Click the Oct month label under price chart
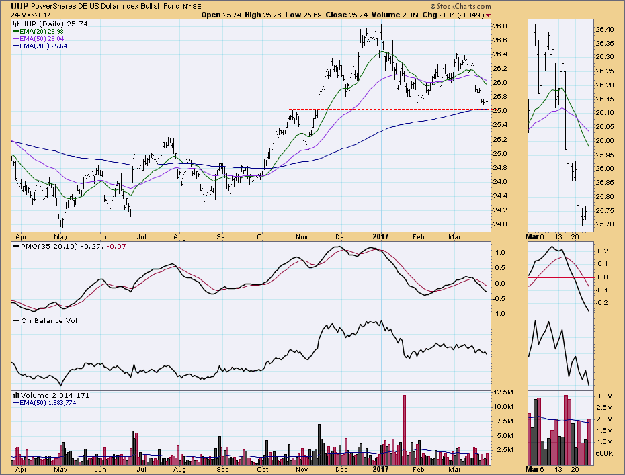The height and width of the screenshot is (475, 625). [263, 237]
